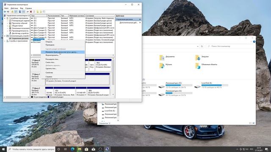The height and width of the screenshot is (152, 271).
Task: Select Local Disk (E:) drive tile in Explorer
Action: click(211, 85)
